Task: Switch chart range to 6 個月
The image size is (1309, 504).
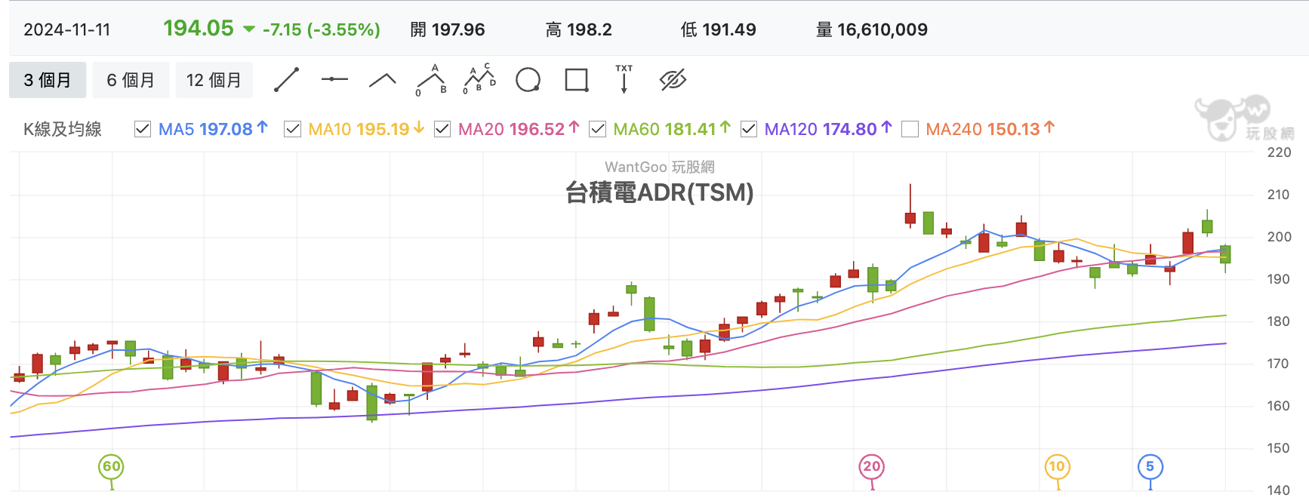Action: [131, 80]
